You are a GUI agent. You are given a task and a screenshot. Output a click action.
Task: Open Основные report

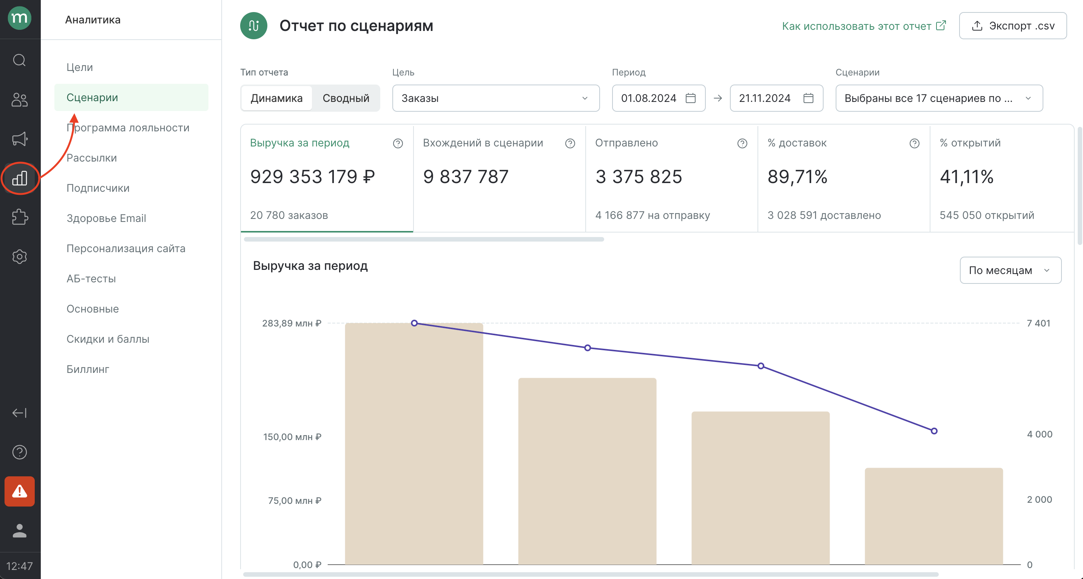[x=93, y=309]
